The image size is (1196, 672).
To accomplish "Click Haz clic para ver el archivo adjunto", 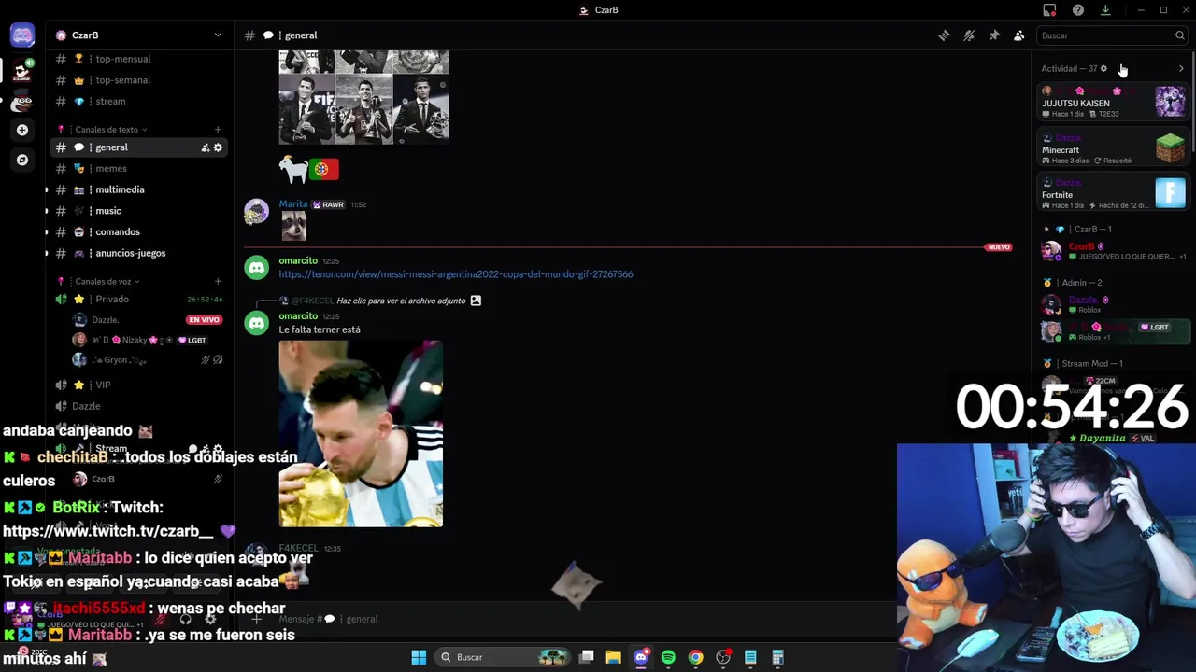I will [401, 301].
